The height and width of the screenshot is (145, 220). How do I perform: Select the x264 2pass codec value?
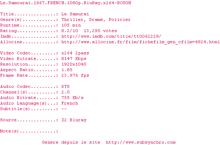(x=75, y=53)
